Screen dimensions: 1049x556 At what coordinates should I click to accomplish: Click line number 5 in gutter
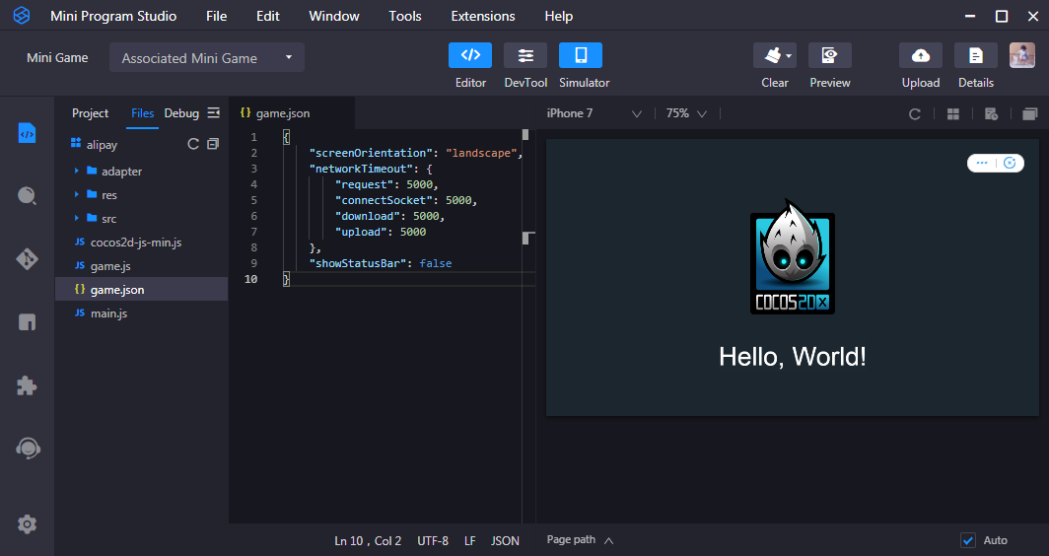[x=253, y=200]
